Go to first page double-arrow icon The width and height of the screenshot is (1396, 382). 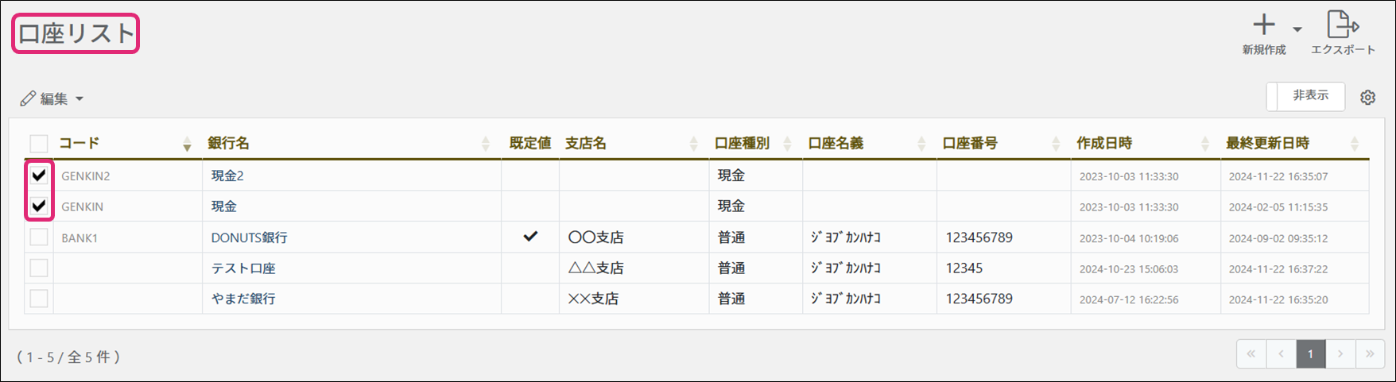(x=1251, y=354)
